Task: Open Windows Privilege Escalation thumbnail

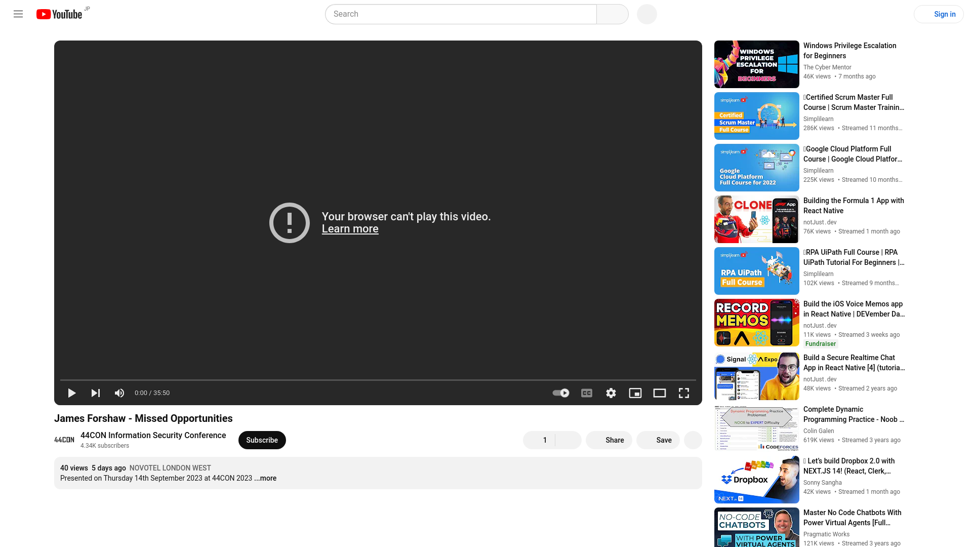Action: click(x=757, y=64)
